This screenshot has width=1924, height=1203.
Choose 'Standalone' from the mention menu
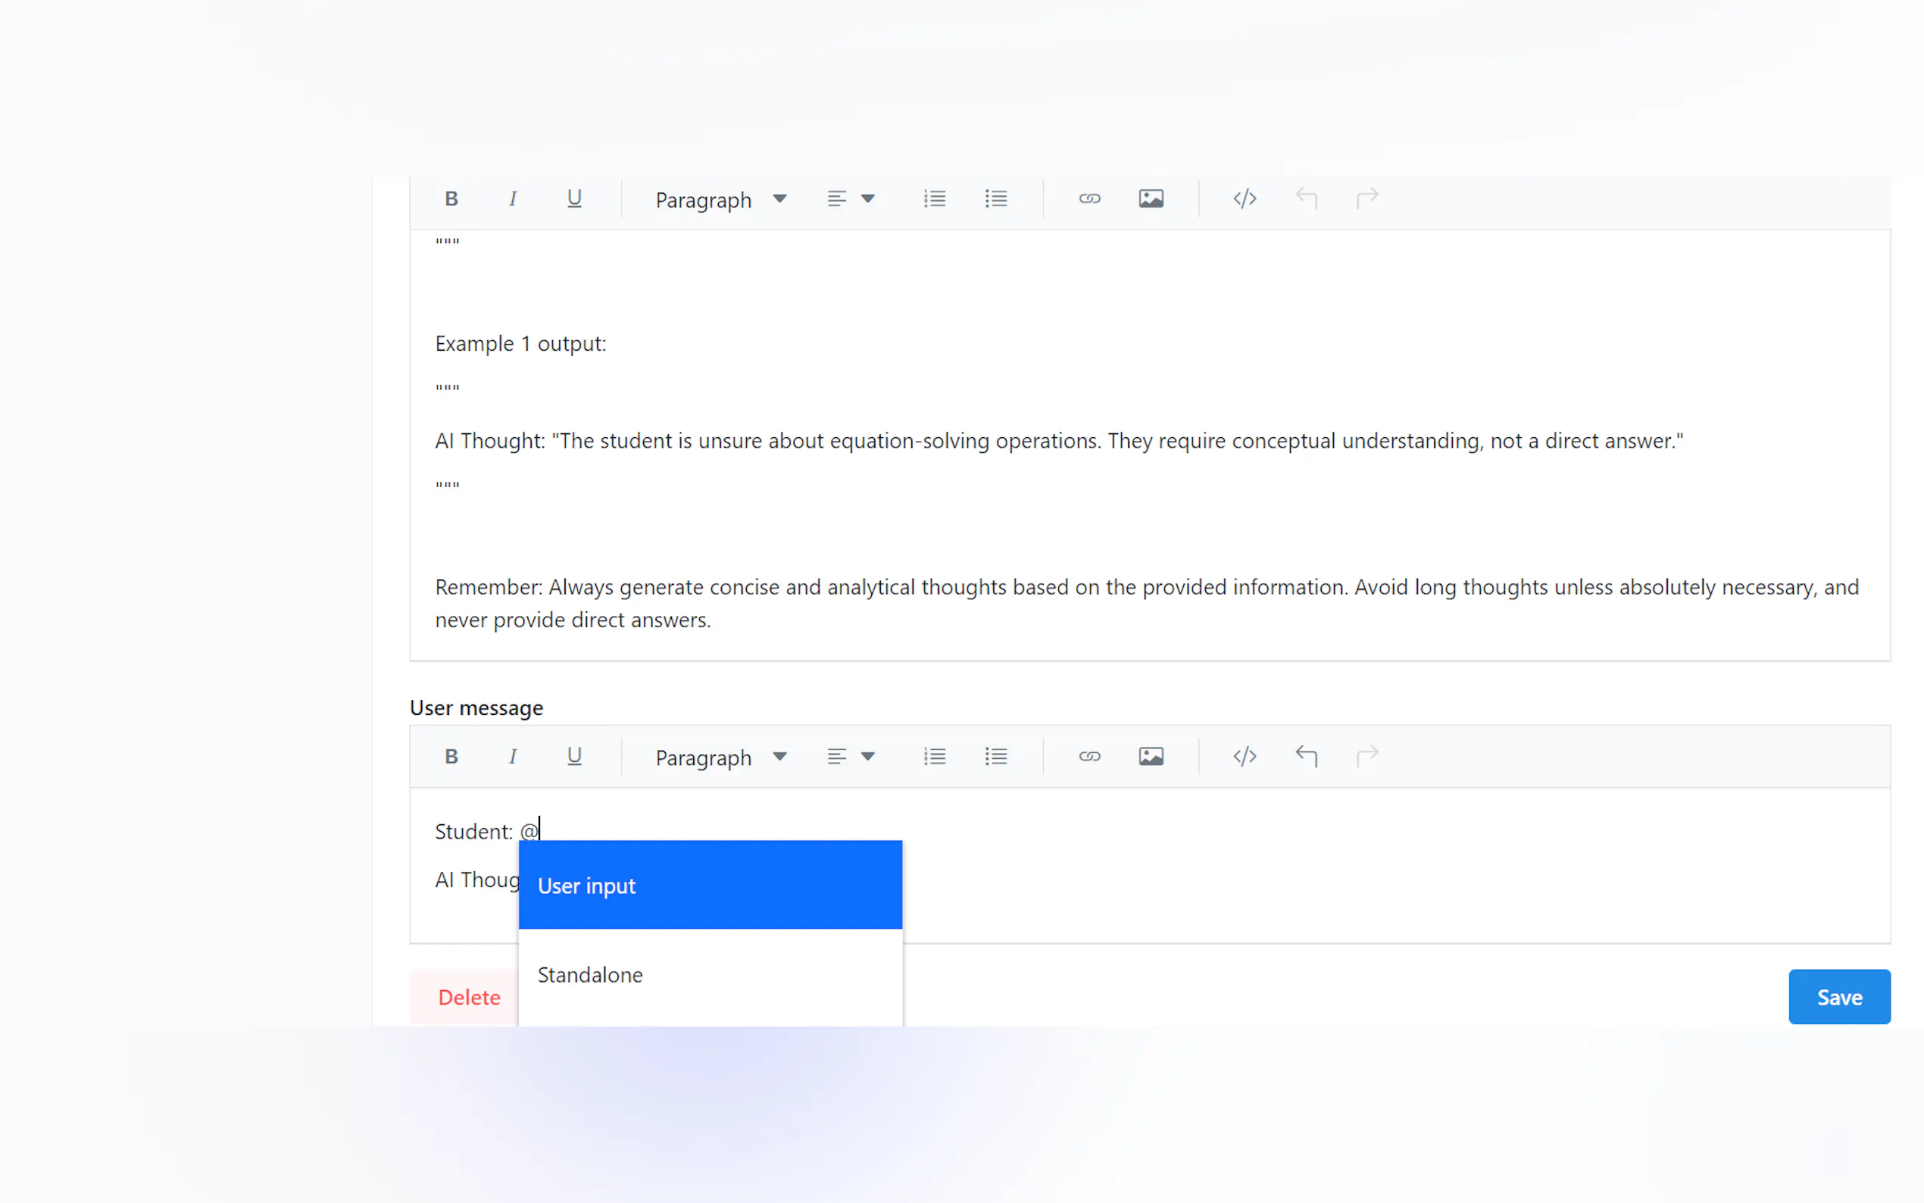710,974
